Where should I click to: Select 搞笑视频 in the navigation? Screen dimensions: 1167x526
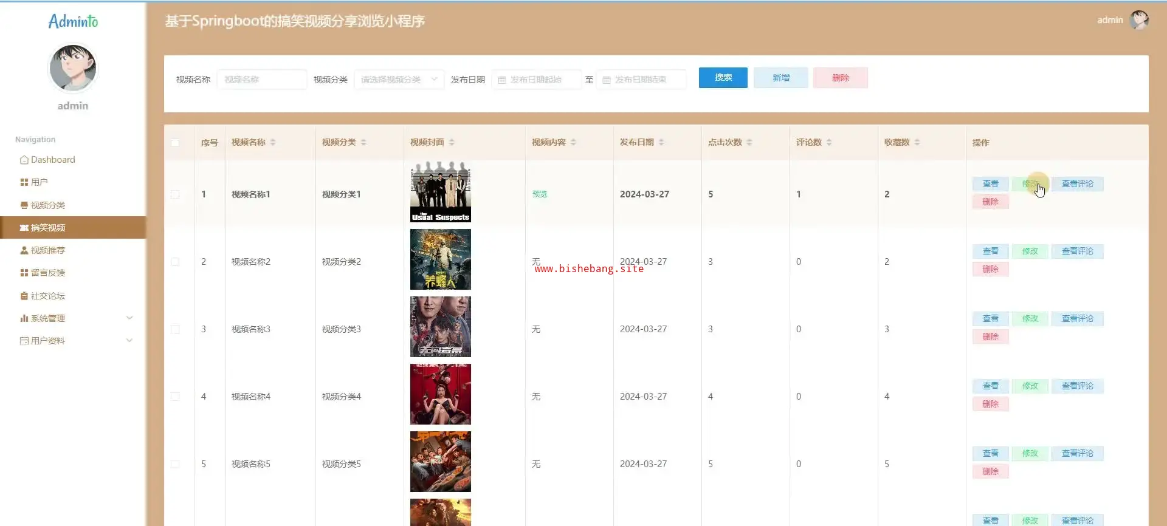(73, 228)
